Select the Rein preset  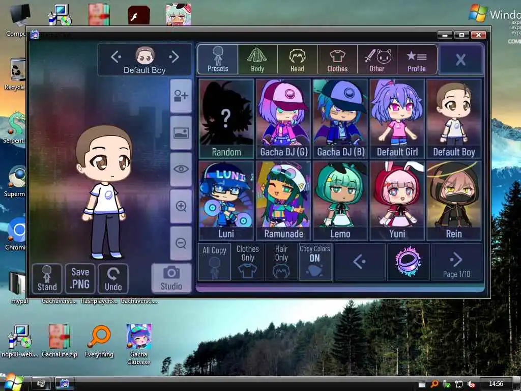click(x=454, y=201)
